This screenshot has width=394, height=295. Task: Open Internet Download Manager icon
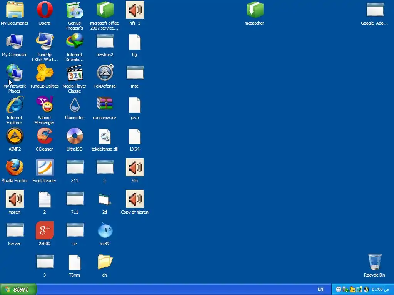75,41
